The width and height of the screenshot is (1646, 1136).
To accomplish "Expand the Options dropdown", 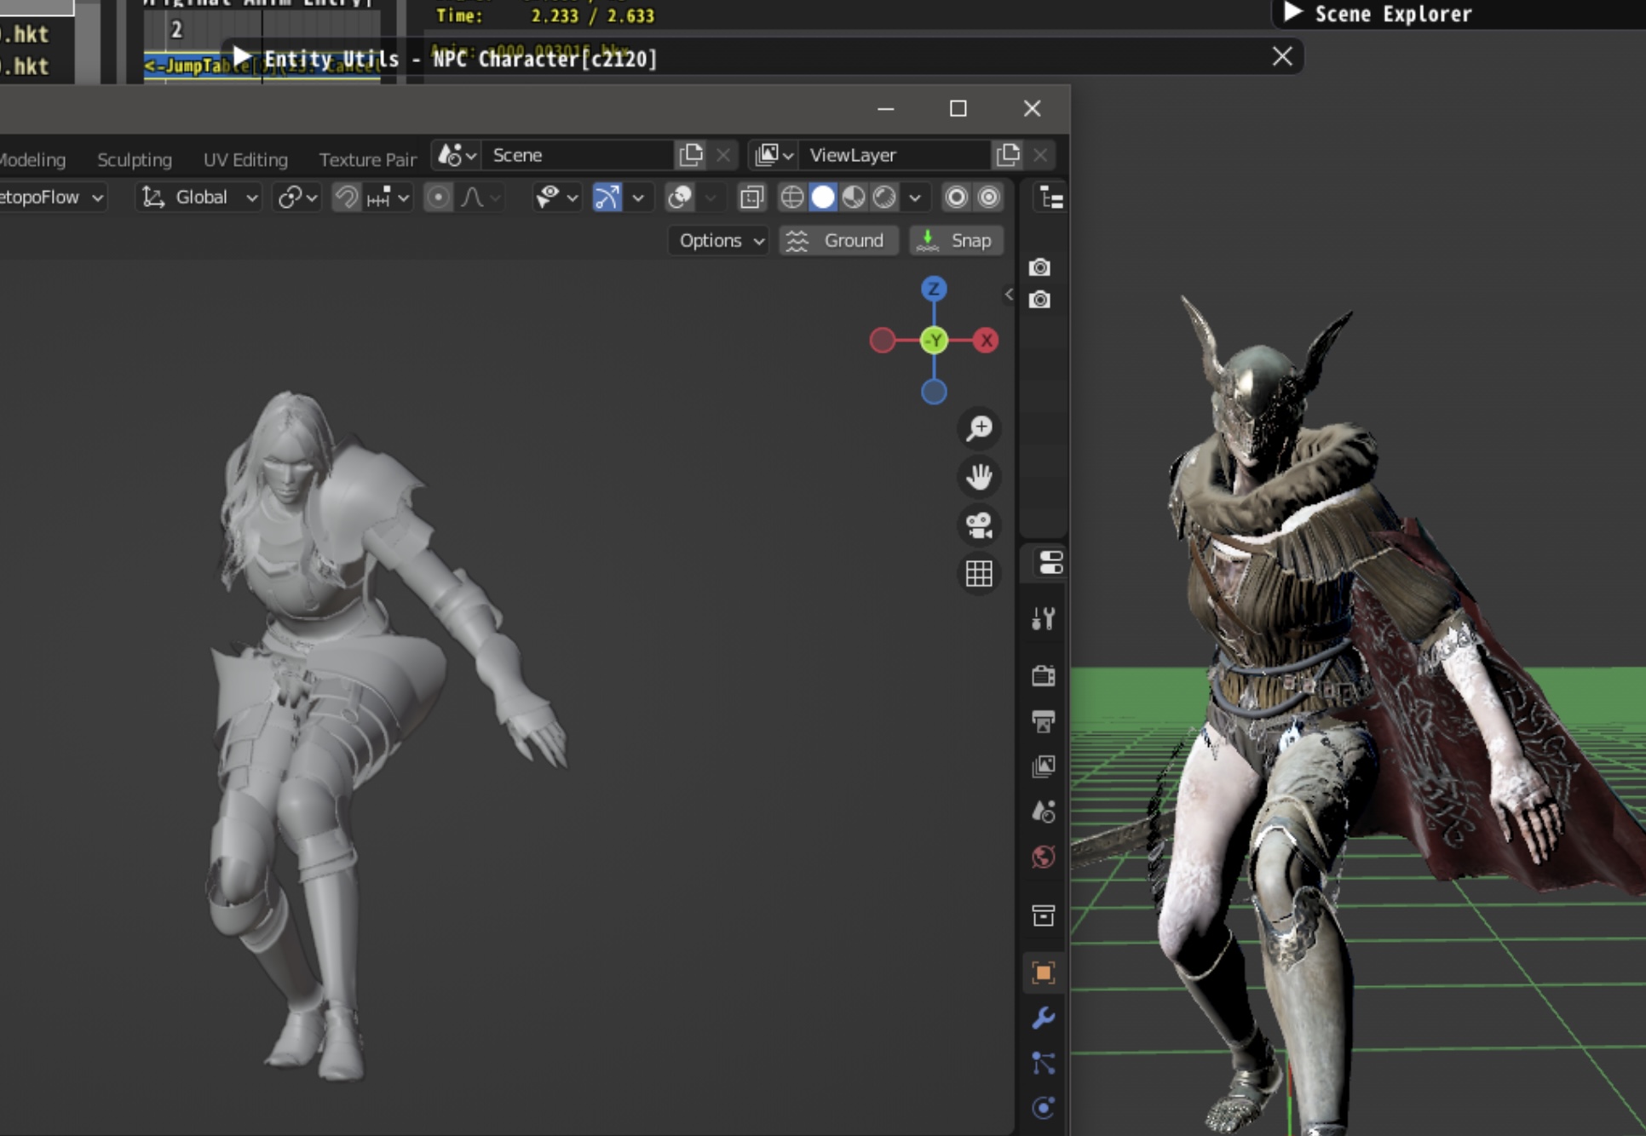I will [720, 241].
